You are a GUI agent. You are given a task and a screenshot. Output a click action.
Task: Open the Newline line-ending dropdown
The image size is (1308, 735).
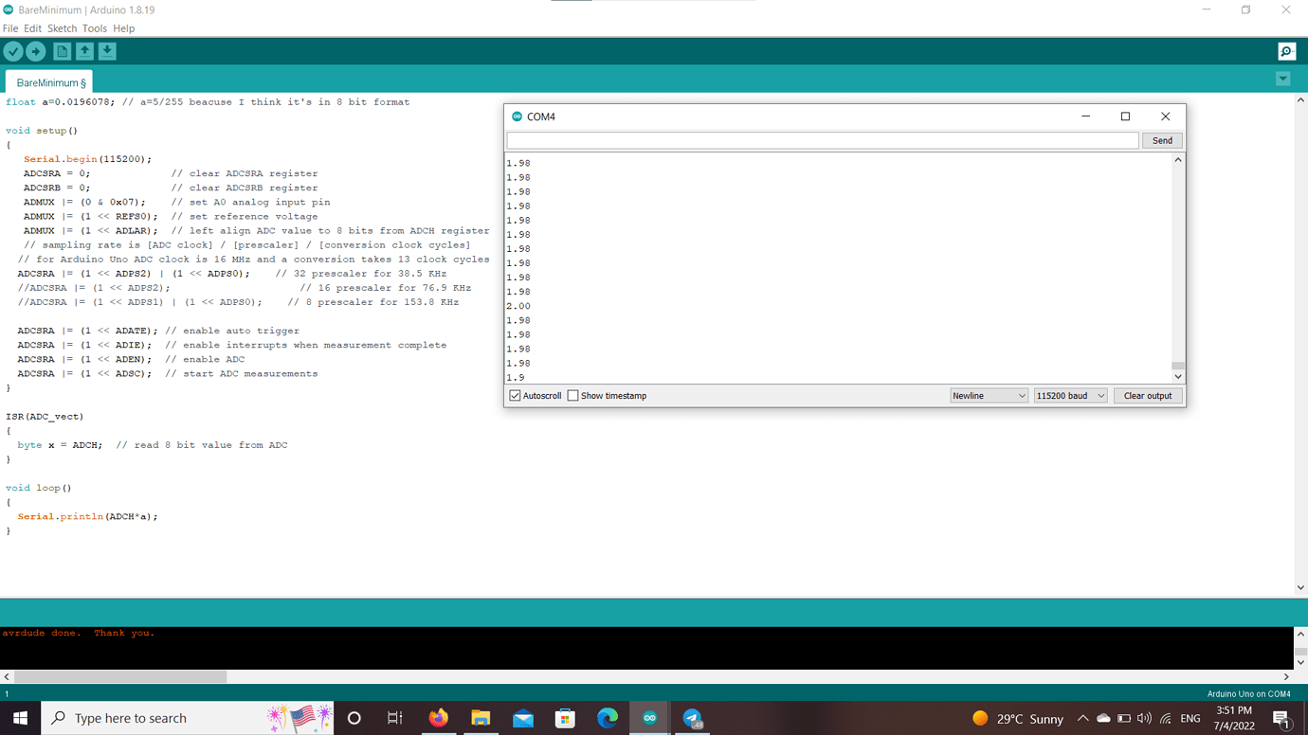989,395
